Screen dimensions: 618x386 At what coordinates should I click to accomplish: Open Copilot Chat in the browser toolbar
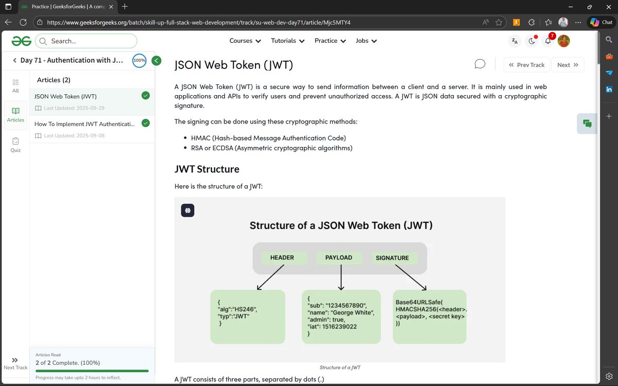(600, 22)
